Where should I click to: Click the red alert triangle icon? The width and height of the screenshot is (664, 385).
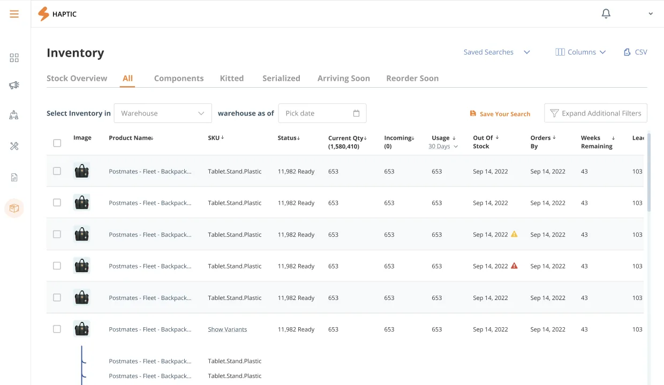[514, 266]
